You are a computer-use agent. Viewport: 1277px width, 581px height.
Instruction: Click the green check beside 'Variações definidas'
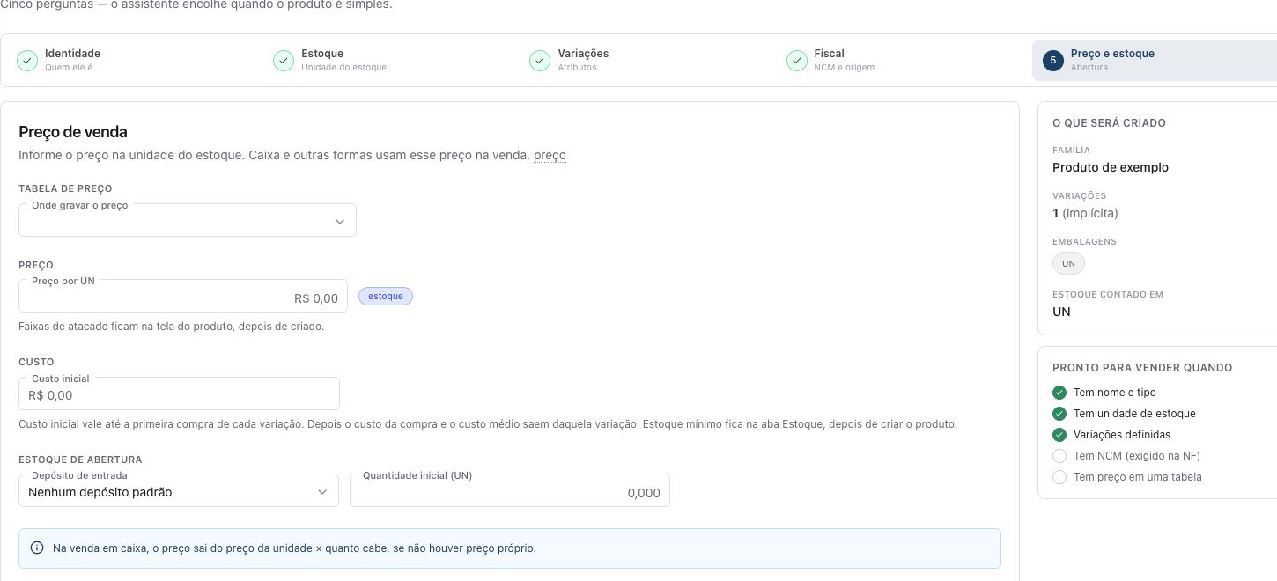[x=1059, y=435]
